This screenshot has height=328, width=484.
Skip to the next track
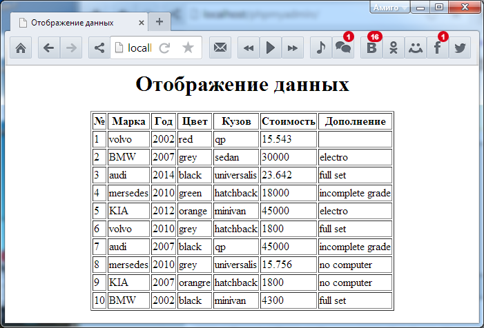[293, 48]
